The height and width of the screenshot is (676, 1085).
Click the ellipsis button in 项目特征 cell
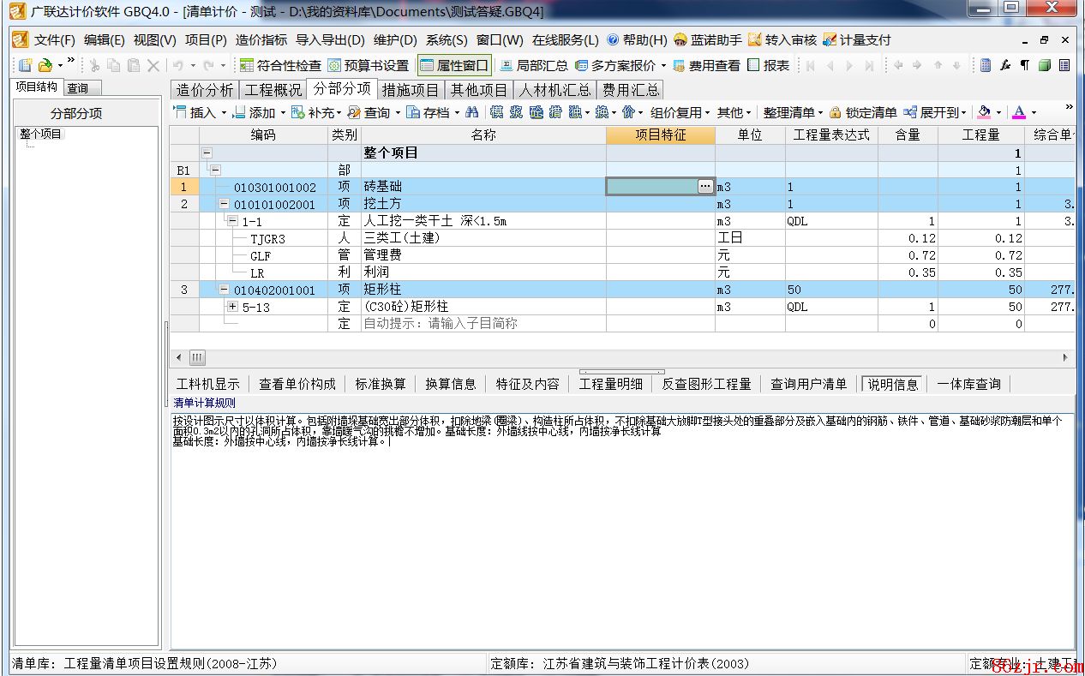coord(704,186)
